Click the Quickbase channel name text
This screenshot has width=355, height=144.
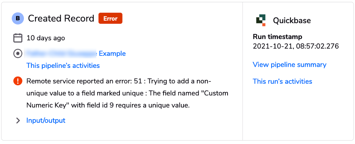292,20
